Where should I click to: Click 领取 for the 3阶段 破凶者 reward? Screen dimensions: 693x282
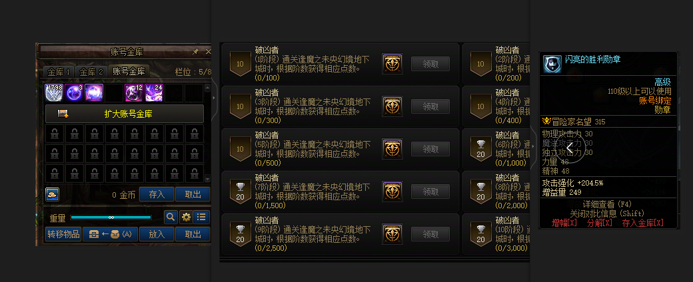tap(430, 106)
